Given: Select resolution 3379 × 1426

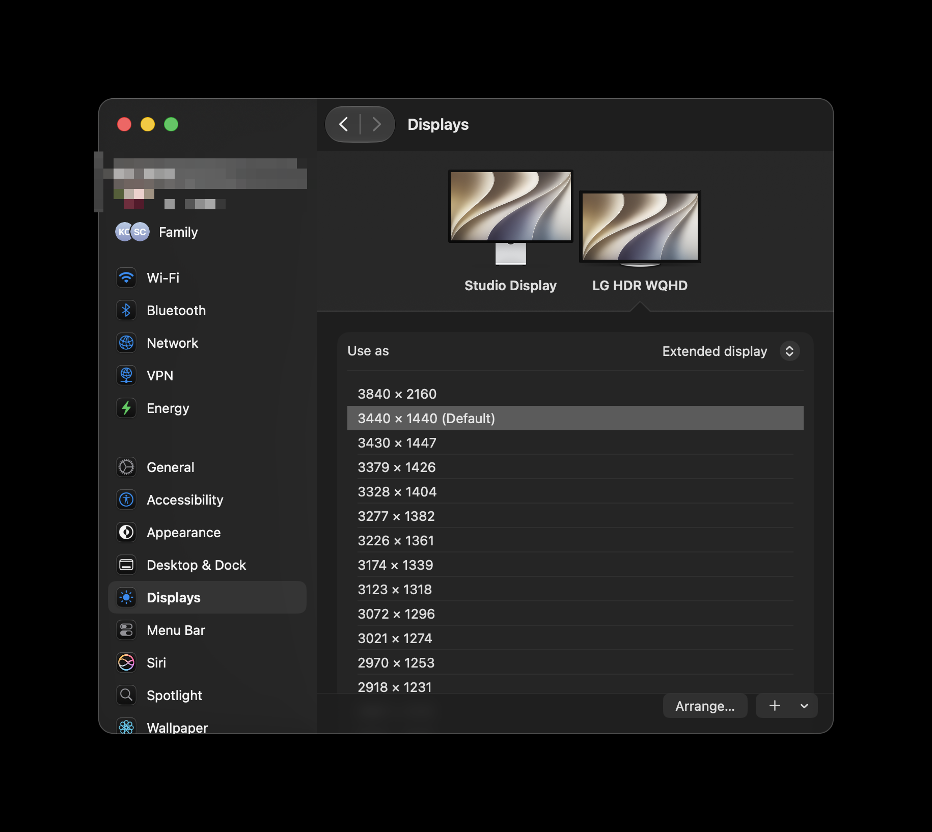Looking at the screenshot, I should click(575, 467).
